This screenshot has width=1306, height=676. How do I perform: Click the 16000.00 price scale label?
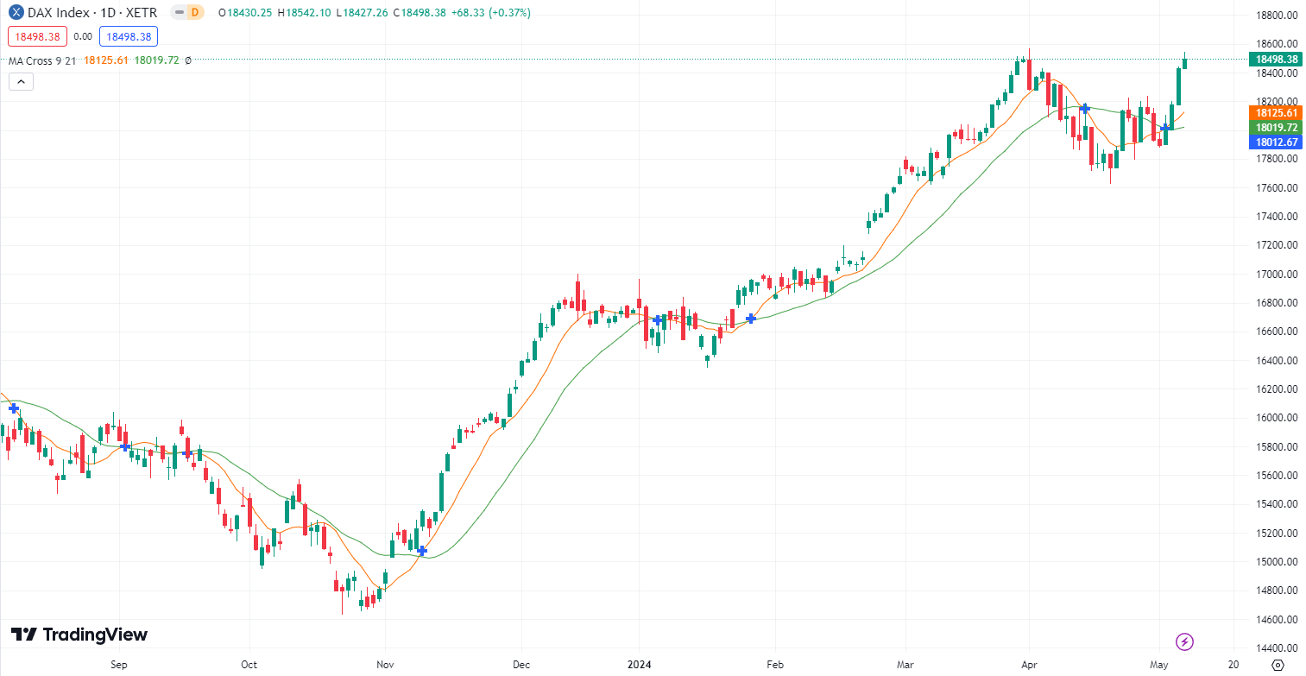click(1276, 418)
